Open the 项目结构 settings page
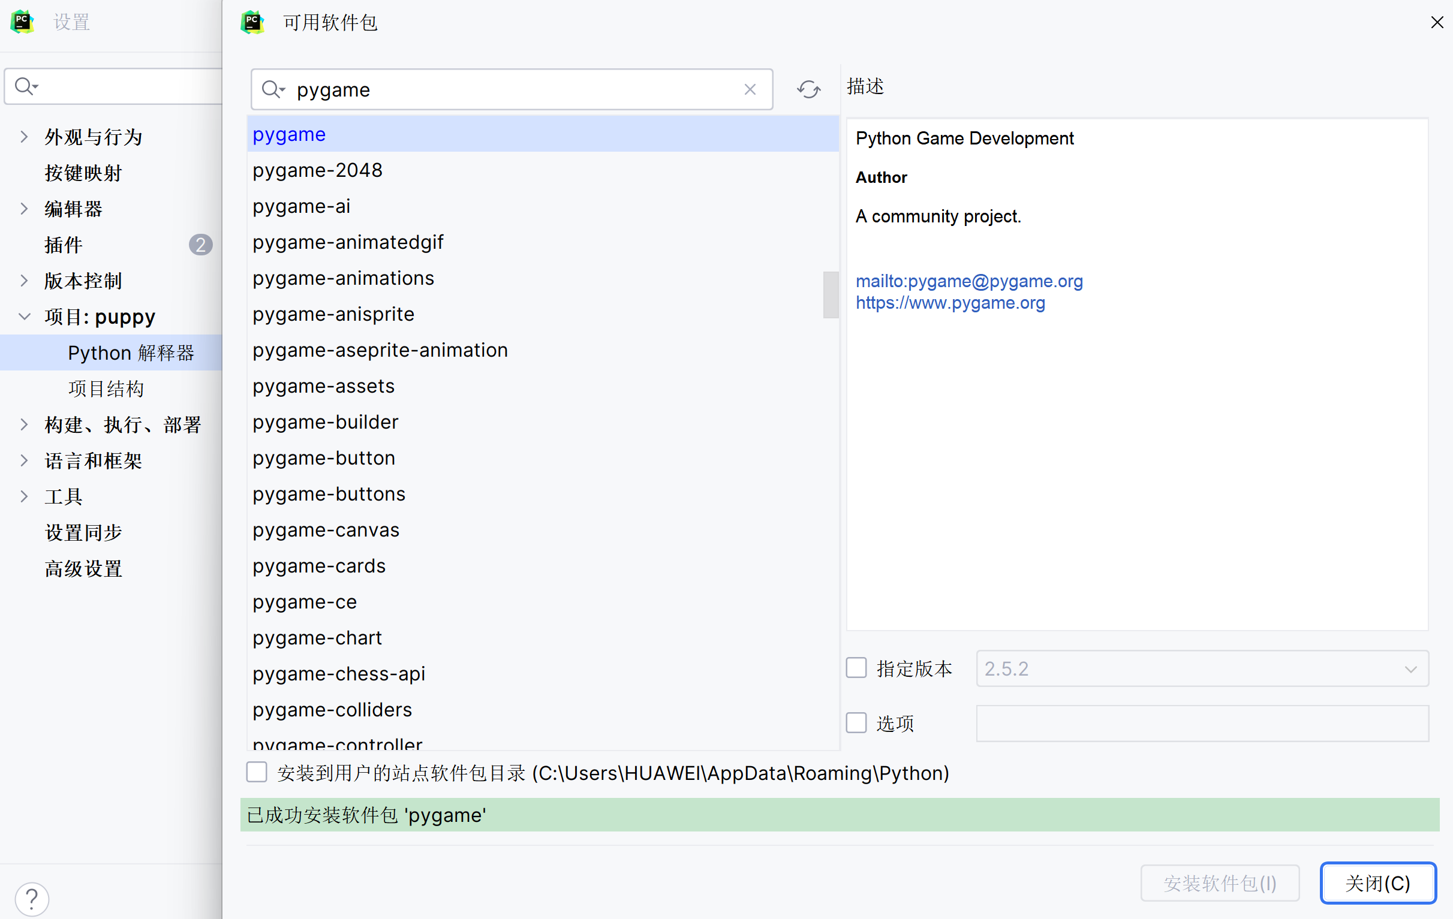Image resolution: width=1453 pixels, height=919 pixels. pos(106,388)
